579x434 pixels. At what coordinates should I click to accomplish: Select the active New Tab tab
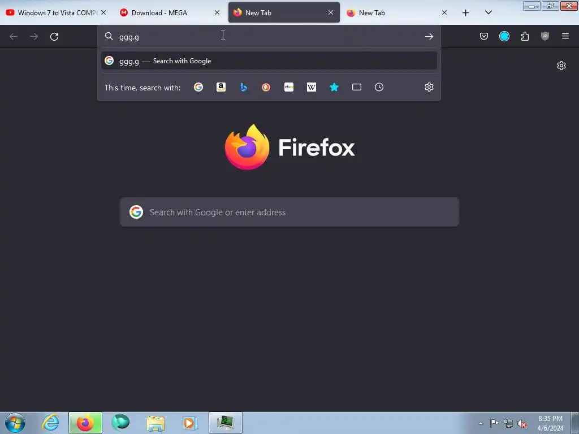(x=284, y=12)
